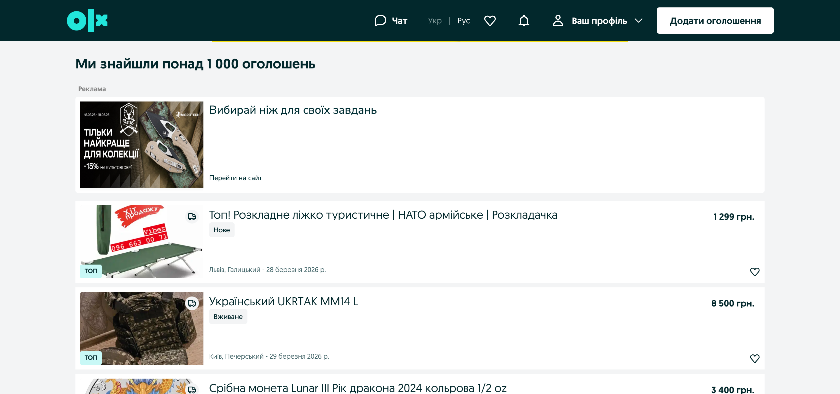
Task: Click delivery truck icon on UKRTAK listing
Action: pos(192,303)
